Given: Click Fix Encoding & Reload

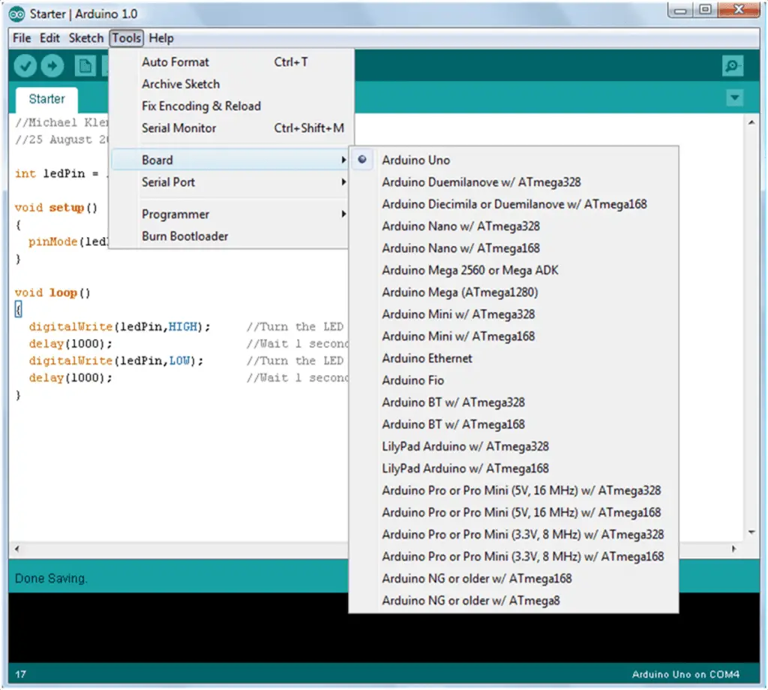Looking at the screenshot, I should click(x=201, y=106).
